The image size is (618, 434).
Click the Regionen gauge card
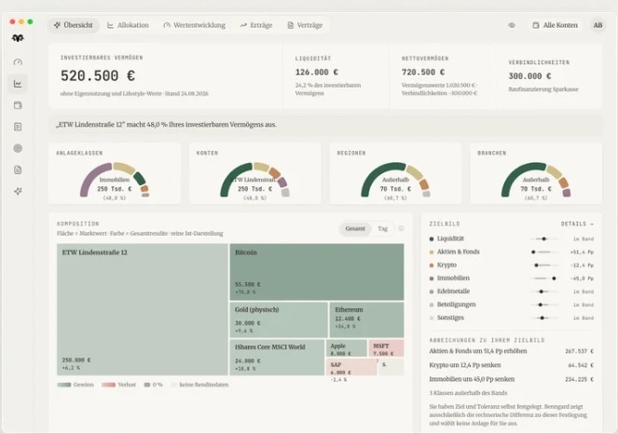coord(395,173)
